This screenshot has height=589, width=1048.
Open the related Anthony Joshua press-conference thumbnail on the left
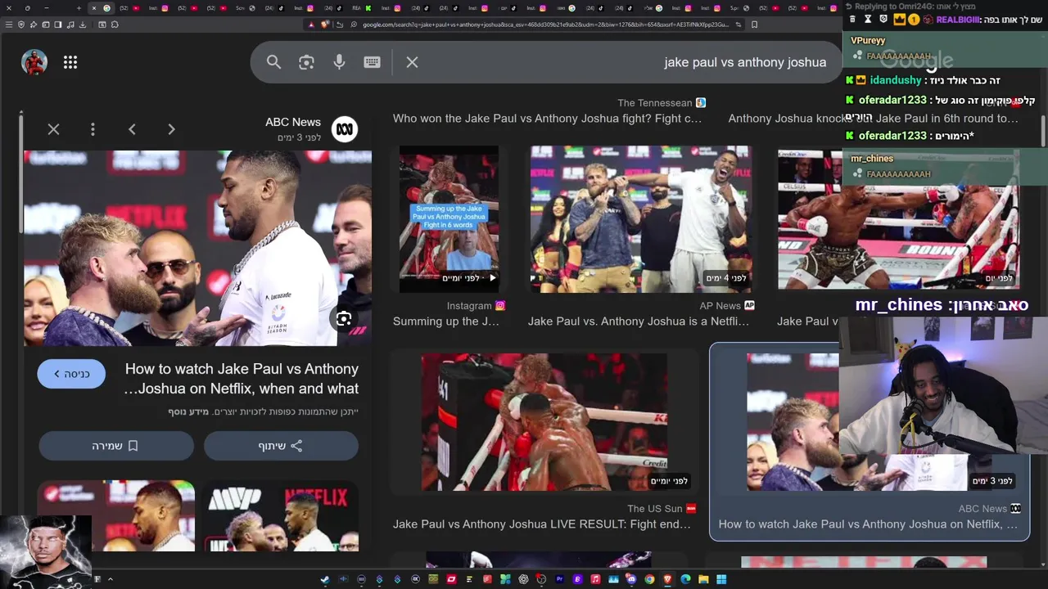click(x=116, y=516)
